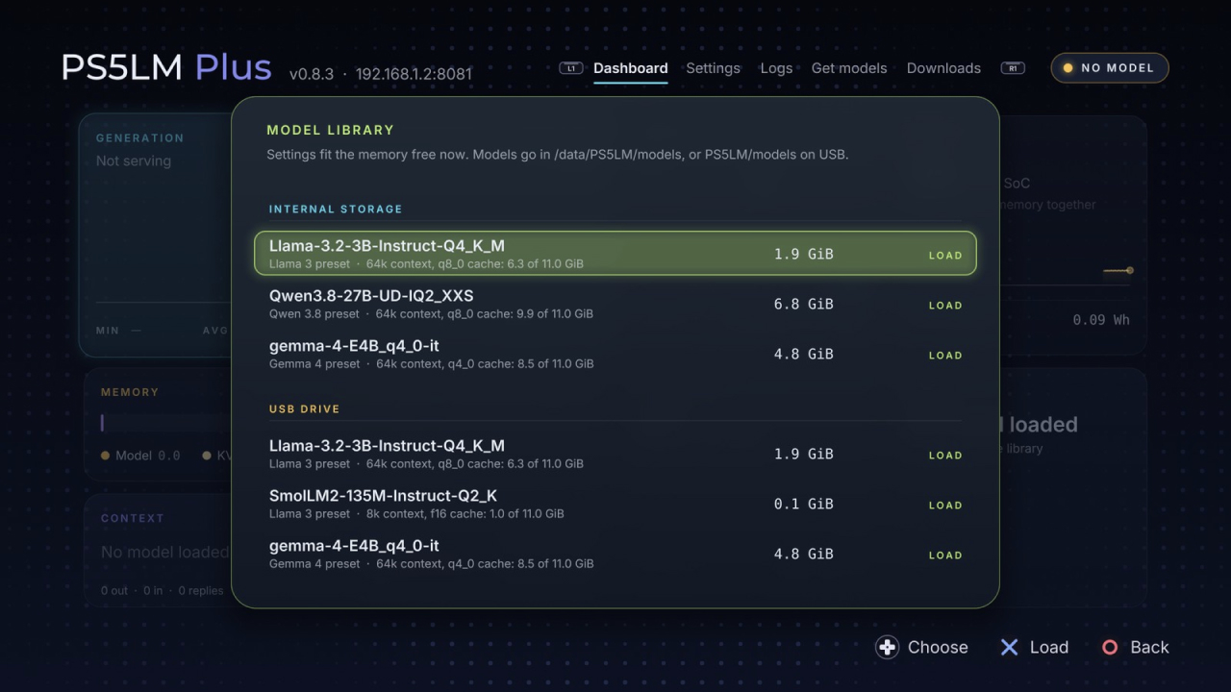The image size is (1231, 692).
Task: Click the R1 shoulder button badge
Action: point(1013,68)
